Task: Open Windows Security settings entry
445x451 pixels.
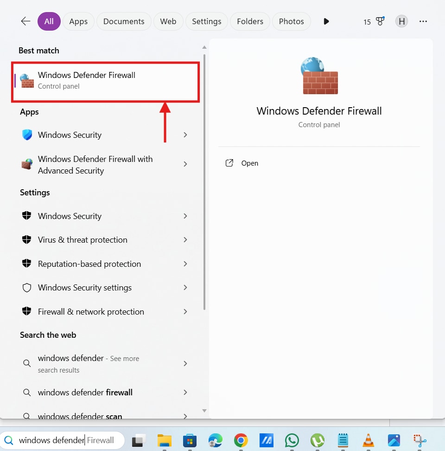Action: tap(83, 288)
